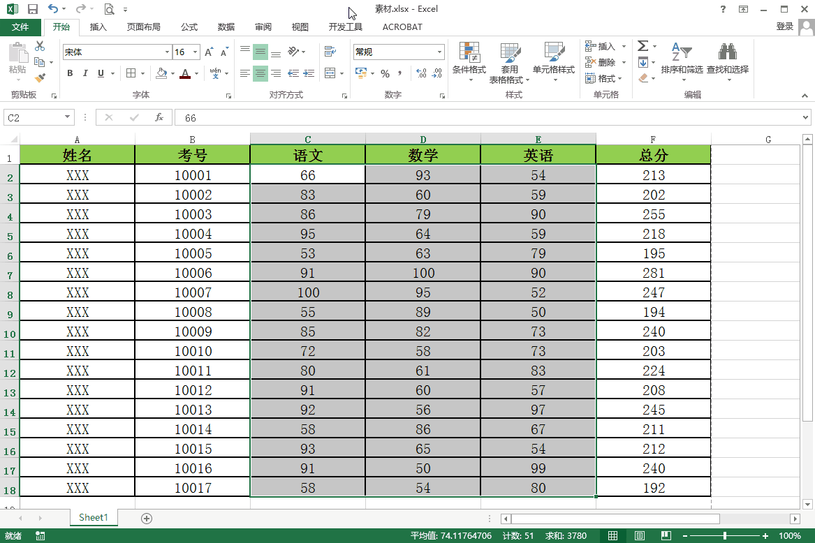Click the Format Painter brush icon
Image resolution: width=815 pixels, height=543 pixels.
[x=40, y=78]
